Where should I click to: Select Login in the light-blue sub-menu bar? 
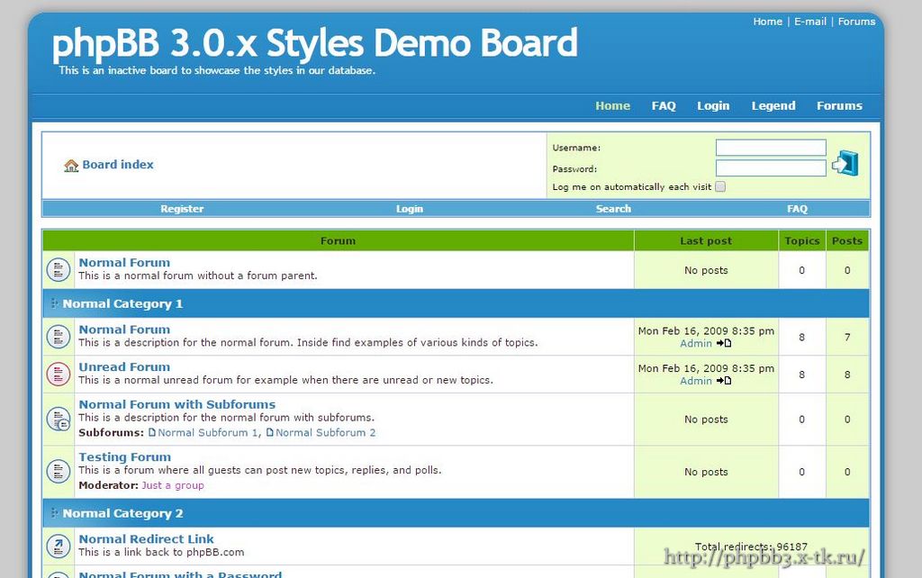pyautogui.click(x=410, y=209)
